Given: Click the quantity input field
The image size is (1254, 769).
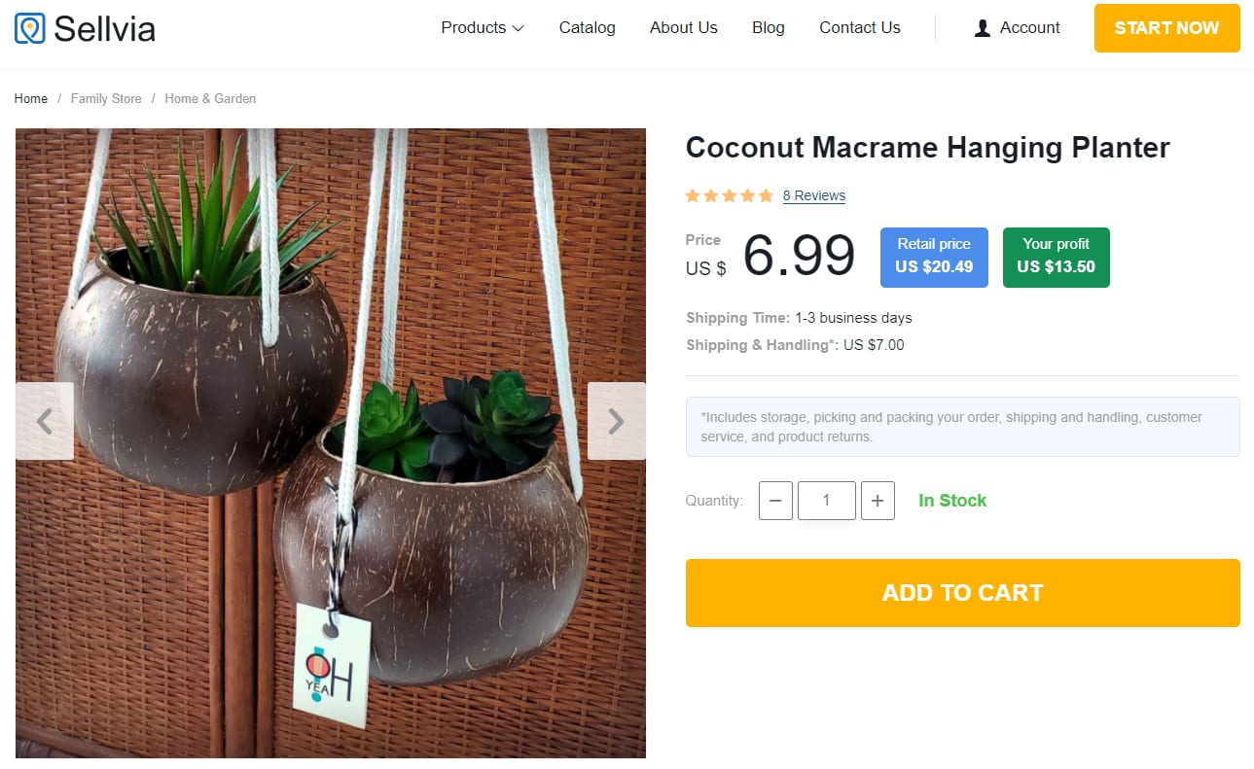Looking at the screenshot, I should coord(826,501).
